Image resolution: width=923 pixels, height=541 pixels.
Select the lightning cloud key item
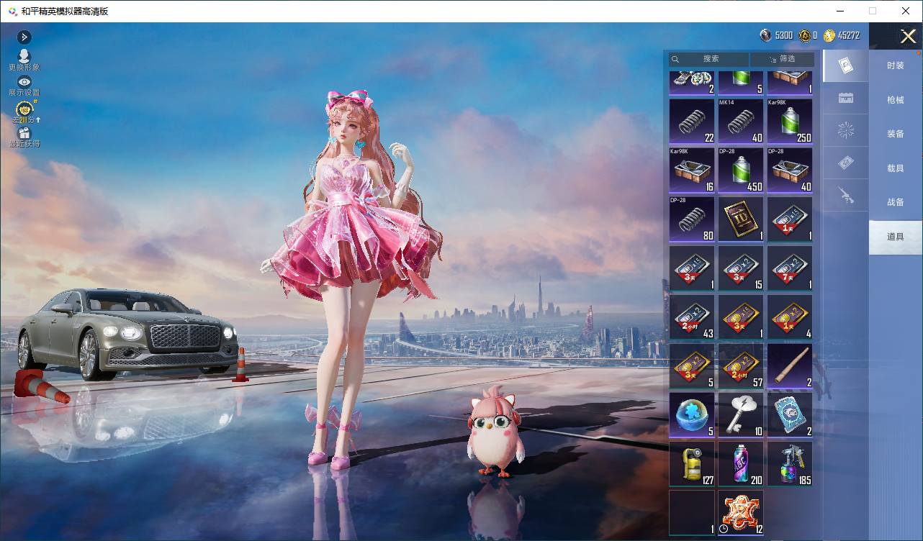[x=741, y=415]
